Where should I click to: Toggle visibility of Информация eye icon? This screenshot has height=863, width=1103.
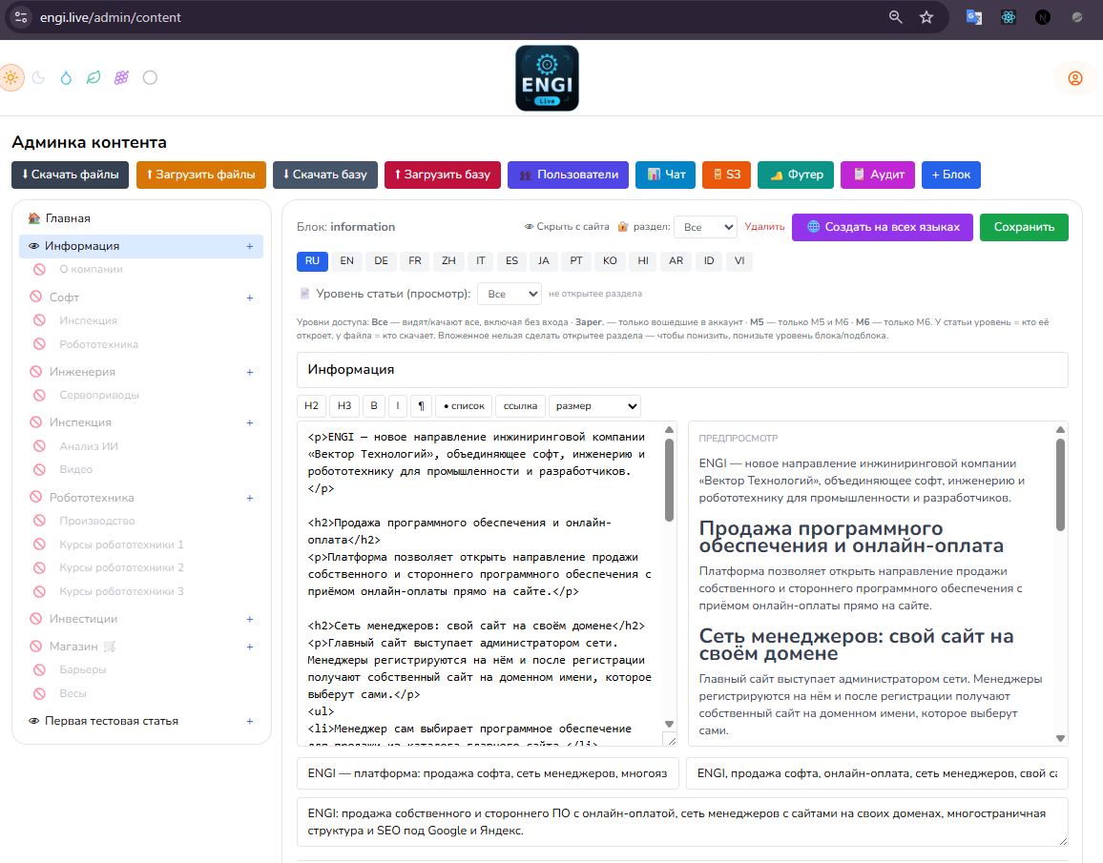coord(33,246)
